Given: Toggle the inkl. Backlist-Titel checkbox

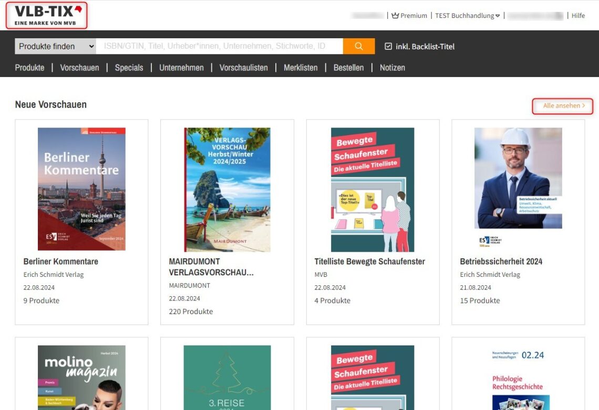Looking at the screenshot, I should [388, 47].
